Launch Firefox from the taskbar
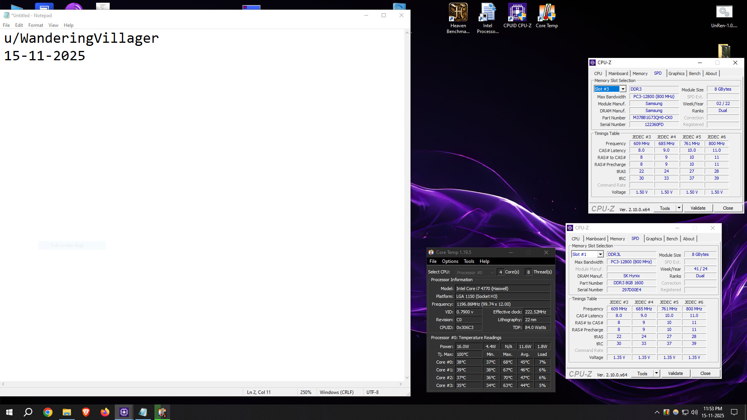The height and width of the screenshot is (420, 747). [x=105, y=412]
